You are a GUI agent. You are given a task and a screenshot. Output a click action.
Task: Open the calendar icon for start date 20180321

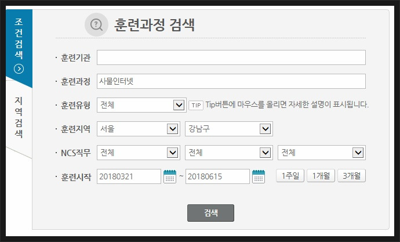coord(170,176)
